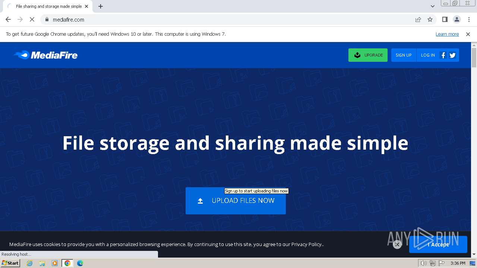View site information lock icon
Viewport: 477px width, 268px height.
click(47, 19)
